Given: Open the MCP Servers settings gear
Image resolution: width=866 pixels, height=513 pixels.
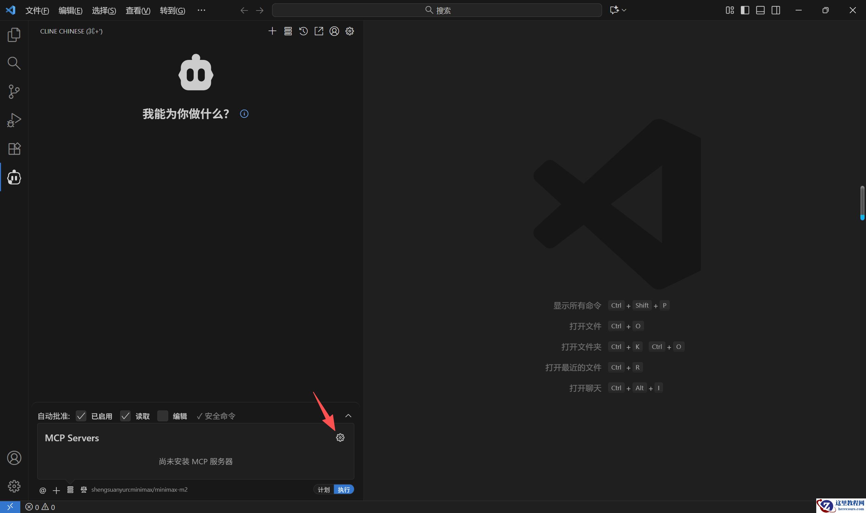Looking at the screenshot, I should click(340, 438).
